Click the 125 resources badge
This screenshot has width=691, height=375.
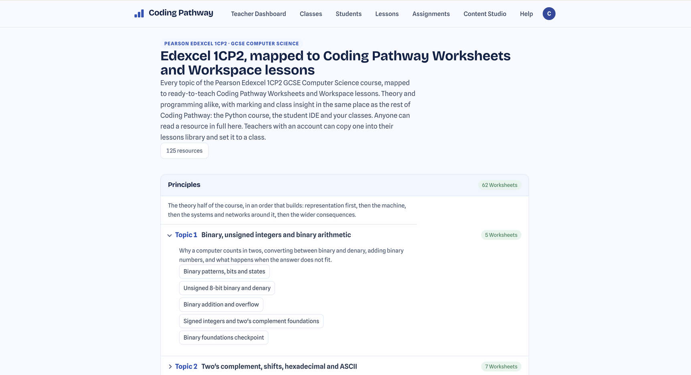click(184, 151)
